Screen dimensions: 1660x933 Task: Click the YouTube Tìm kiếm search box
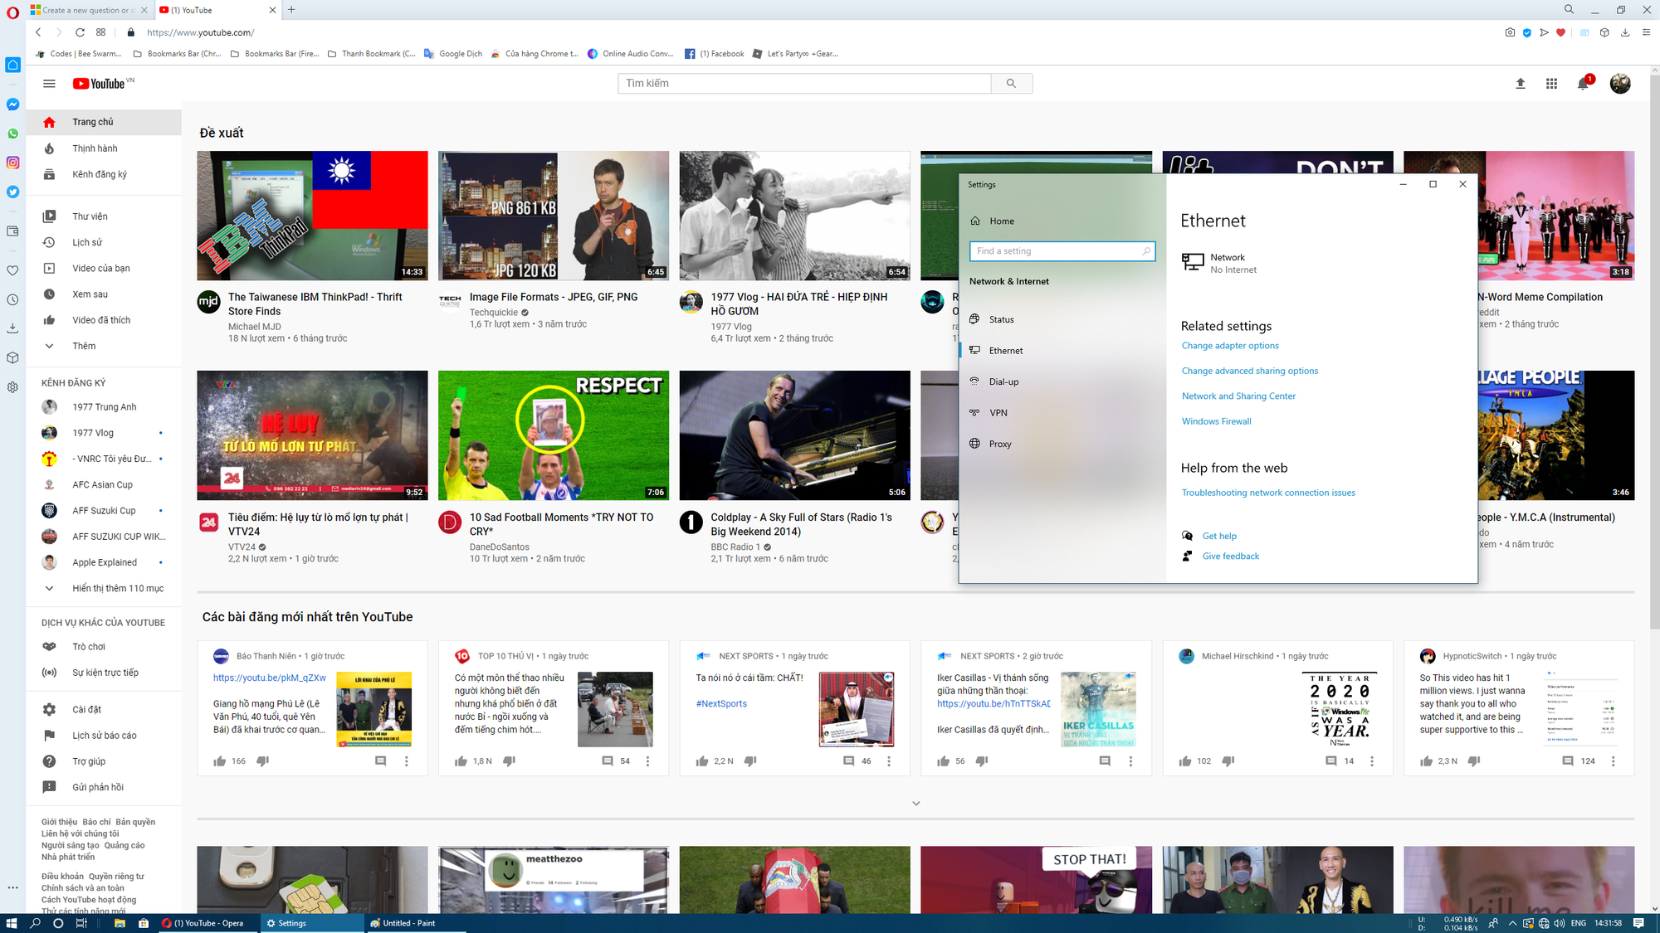click(x=804, y=83)
